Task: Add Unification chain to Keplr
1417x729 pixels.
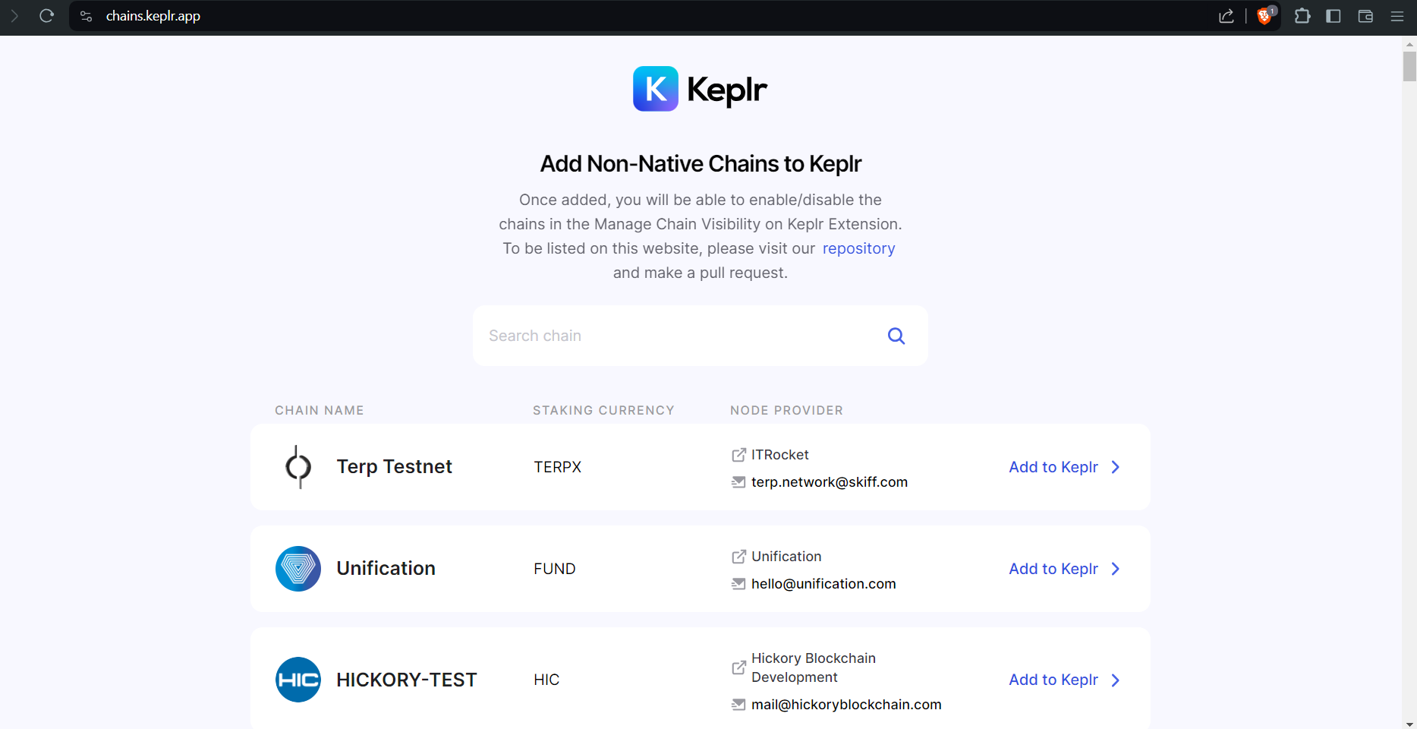Action: [x=1063, y=569]
